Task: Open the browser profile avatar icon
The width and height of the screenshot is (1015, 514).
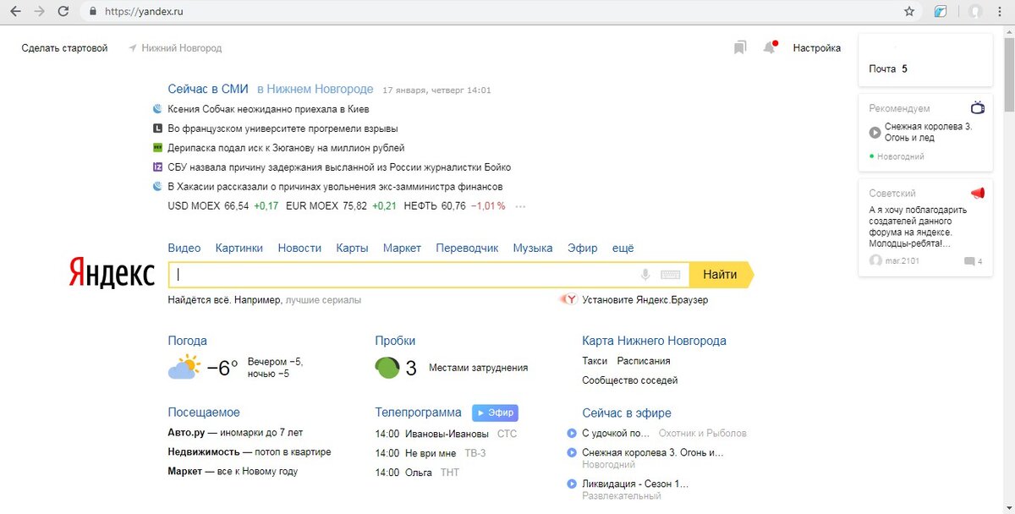Action: tap(975, 12)
